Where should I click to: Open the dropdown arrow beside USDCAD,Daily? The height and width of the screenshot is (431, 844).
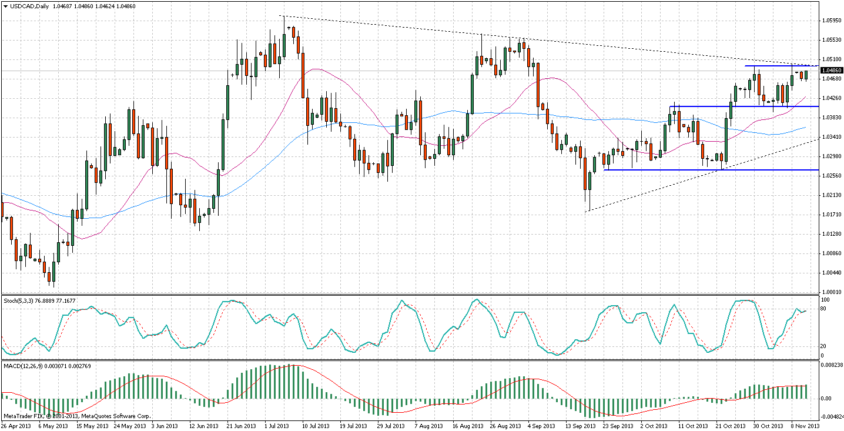pyautogui.click(x=5, y=6)
